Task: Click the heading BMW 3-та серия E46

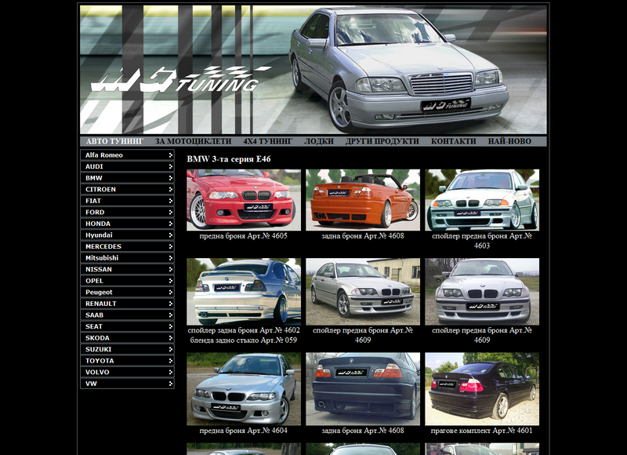Action: [x=229, y=159]
